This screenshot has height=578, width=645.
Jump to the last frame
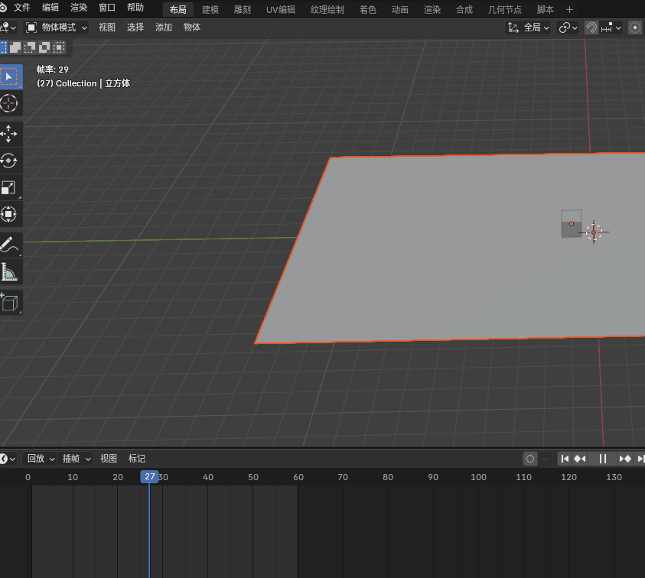[x=640, y=459]
